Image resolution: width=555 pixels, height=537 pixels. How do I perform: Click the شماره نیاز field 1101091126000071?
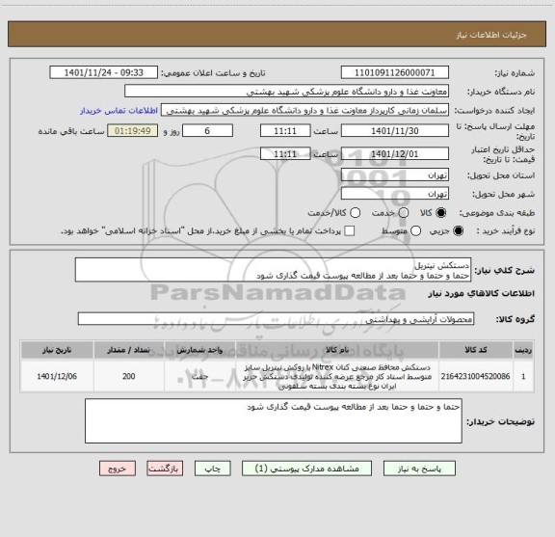(x=395, y=72)
